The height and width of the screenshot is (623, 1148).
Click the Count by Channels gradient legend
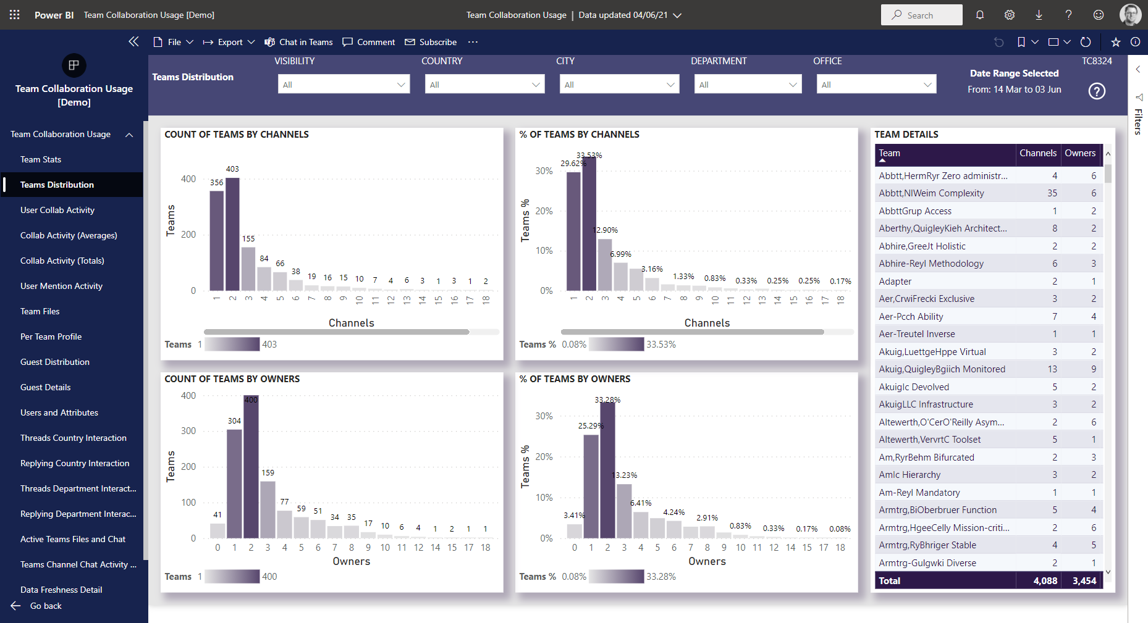point(232,344)
